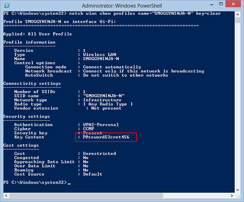Maximize the PowerShell window

click(221, 4)
